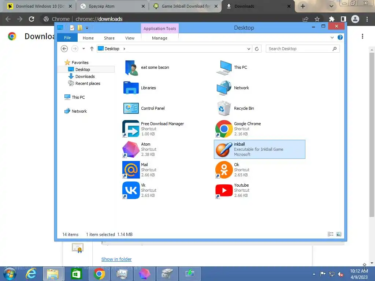Click the Properties quick access toolbar icon
The width and height of the screenshot is (375, 281).
[x=72, y=28]
